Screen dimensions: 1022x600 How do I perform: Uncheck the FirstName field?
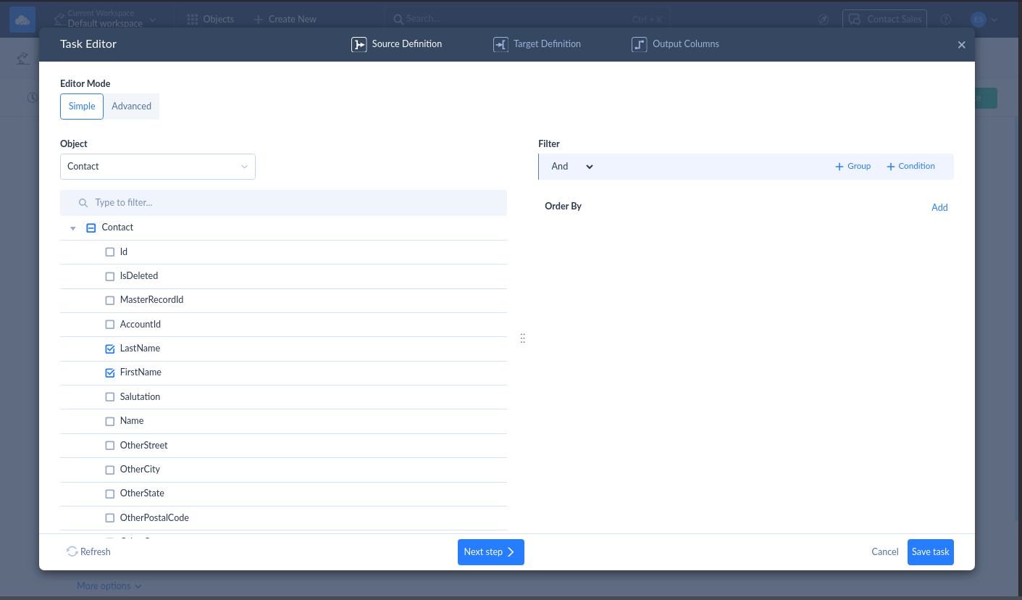pos(109,372)
